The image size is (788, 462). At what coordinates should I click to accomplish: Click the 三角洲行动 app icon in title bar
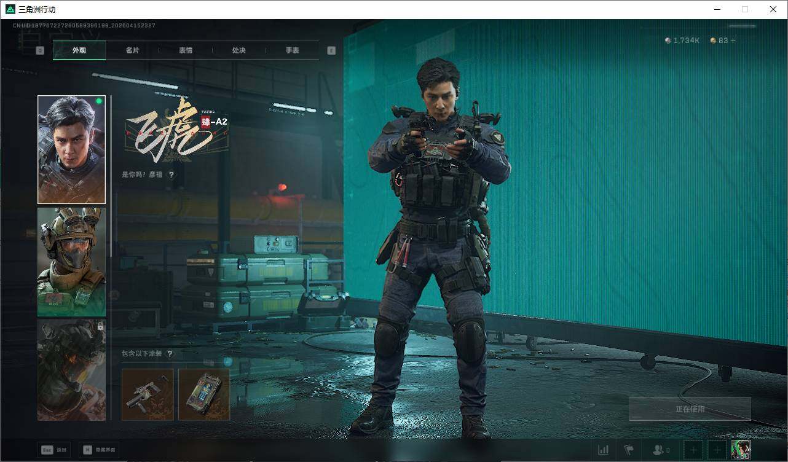tap(10, 9)
